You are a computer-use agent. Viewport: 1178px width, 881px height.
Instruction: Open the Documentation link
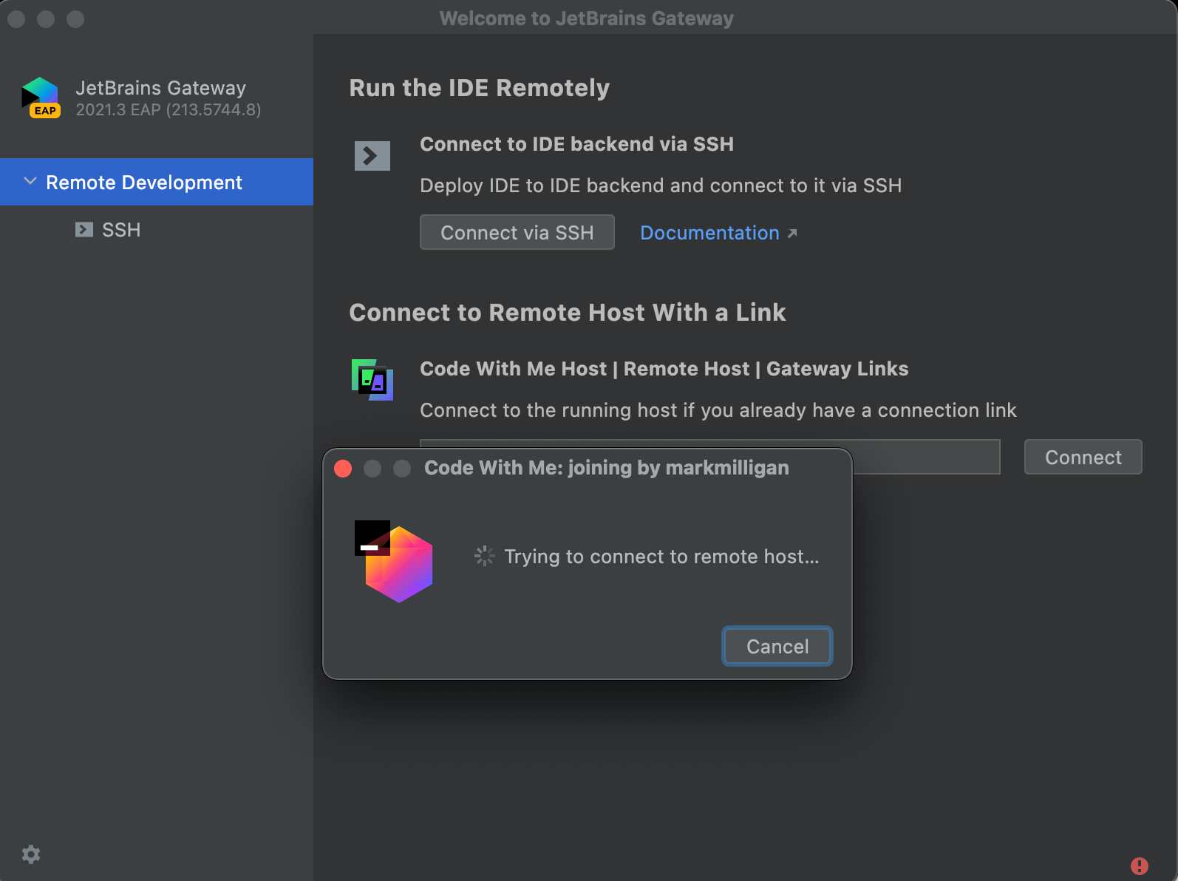(x=709, y=233)
